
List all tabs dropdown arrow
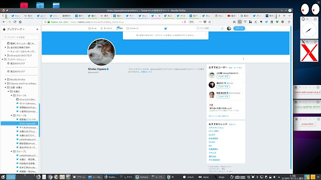tap(289, 15)
